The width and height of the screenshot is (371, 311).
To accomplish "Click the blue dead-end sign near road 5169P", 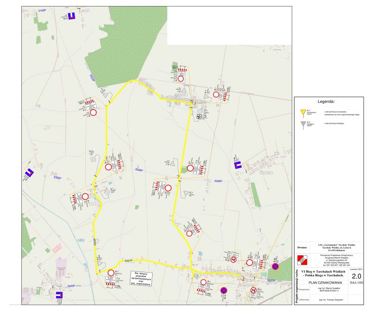I will coord(71,16).
